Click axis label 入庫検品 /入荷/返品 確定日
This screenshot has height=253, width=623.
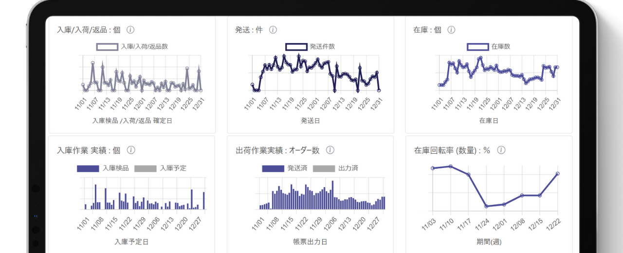click(x=132, y=121)
